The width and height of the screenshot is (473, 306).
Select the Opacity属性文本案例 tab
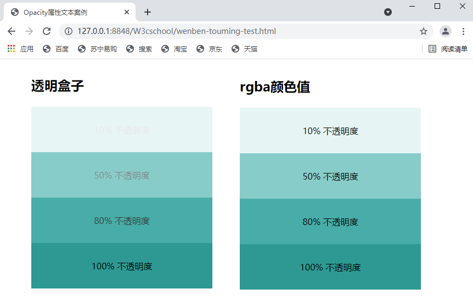(x=60, y=12)
